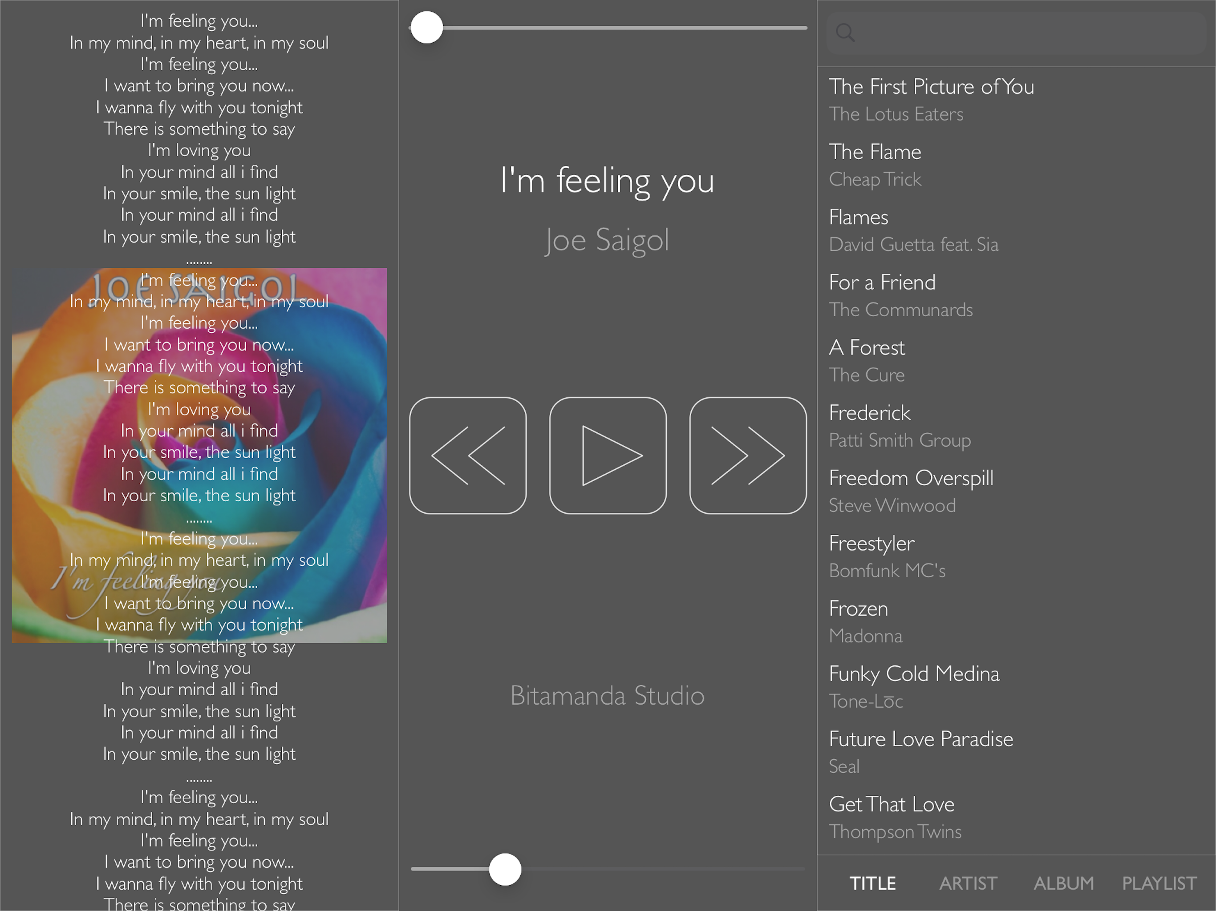The width and height of the screenshot is (1216, 911).
Task: Click into the search field
Action: [x=1022, y=33]
